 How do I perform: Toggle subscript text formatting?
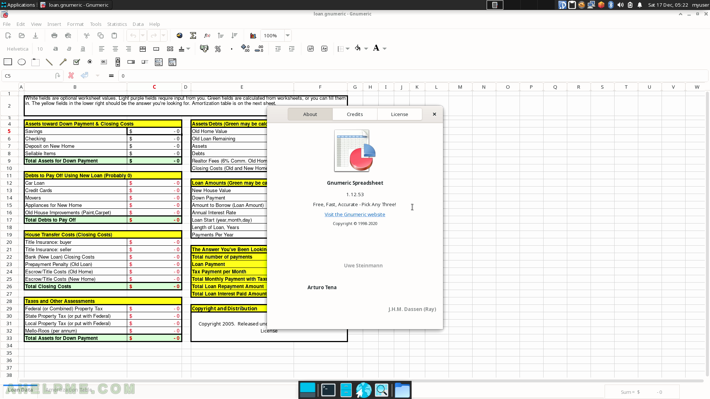tap(324, 48)
